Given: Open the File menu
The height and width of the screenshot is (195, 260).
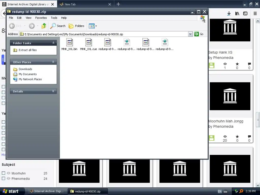Looking at the screenshot, I should (11, 18).
